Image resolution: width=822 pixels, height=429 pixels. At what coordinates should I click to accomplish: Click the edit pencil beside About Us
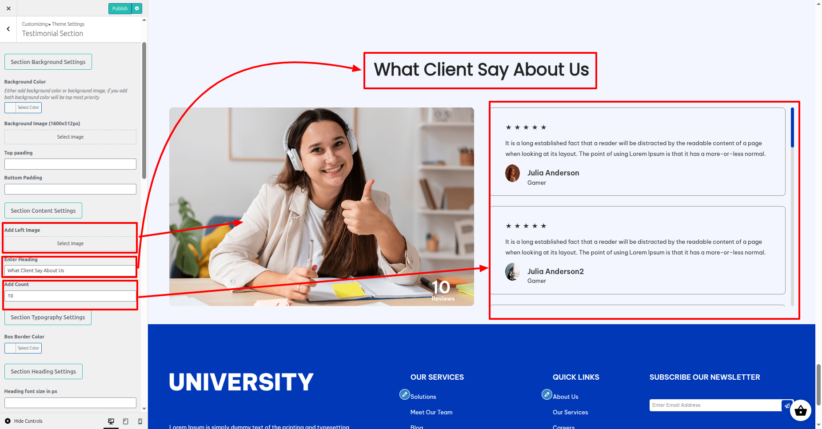click(x=547, y=394)
